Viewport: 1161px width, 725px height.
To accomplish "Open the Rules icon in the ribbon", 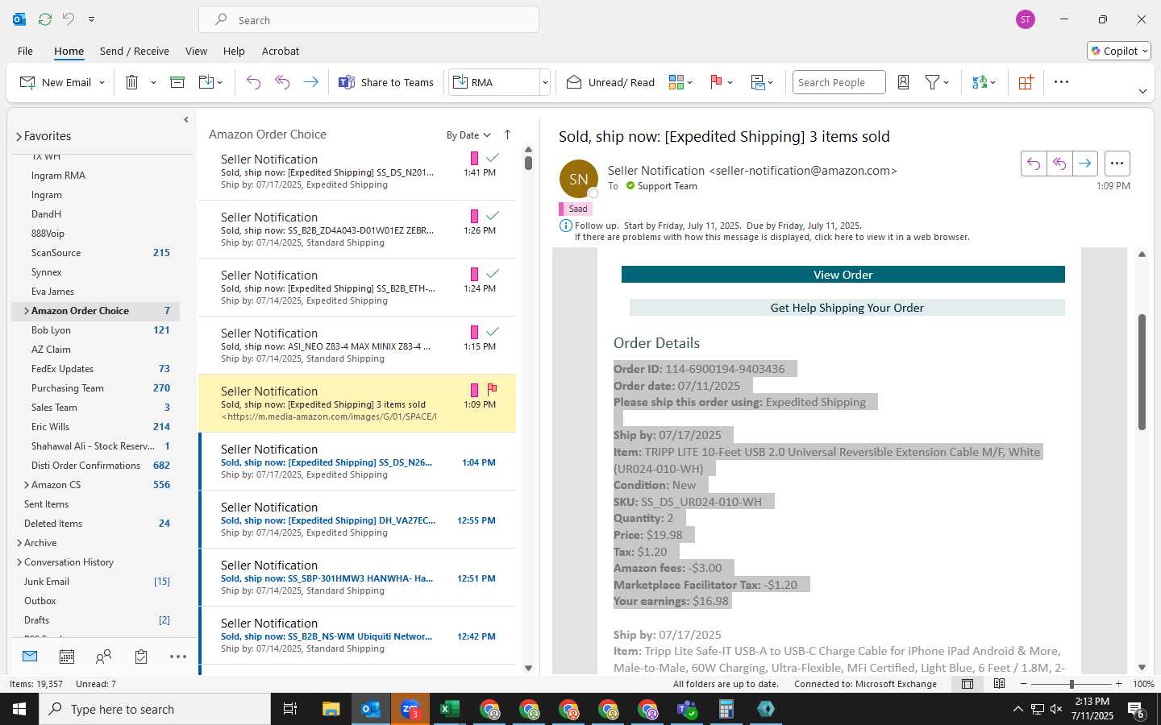I will point(758,82).
